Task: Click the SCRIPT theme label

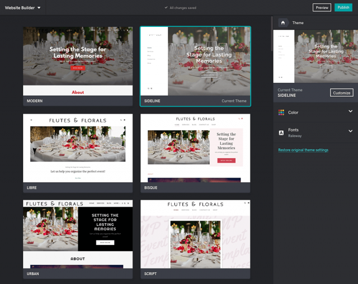Action: tap(150, 273)
